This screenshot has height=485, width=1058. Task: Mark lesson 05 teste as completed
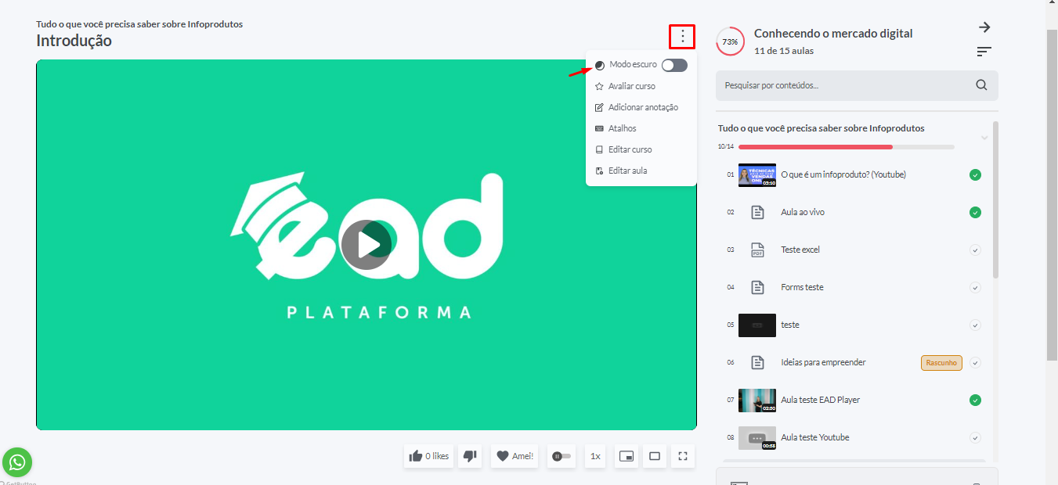[x=975, y=325]
